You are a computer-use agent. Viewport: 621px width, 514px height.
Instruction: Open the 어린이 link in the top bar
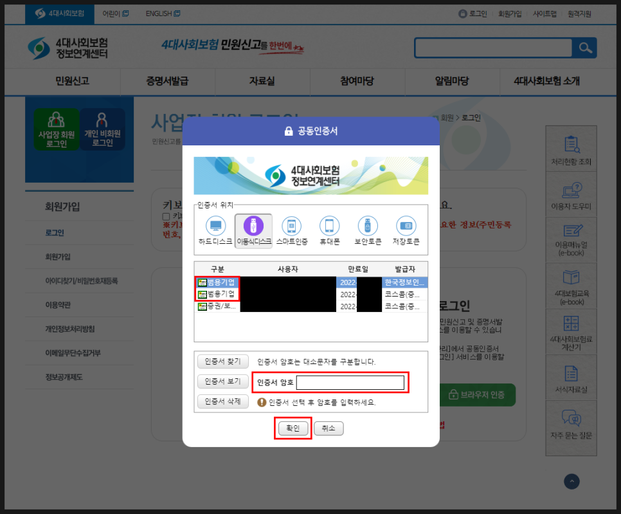(x=115, y=14)
